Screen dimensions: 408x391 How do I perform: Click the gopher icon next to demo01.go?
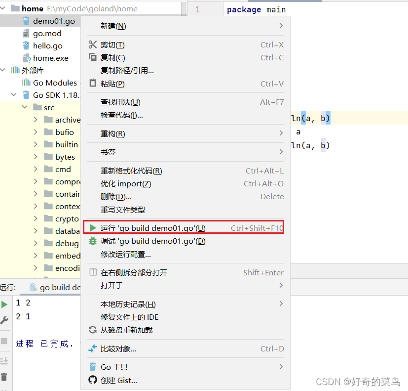pos(26,20)
